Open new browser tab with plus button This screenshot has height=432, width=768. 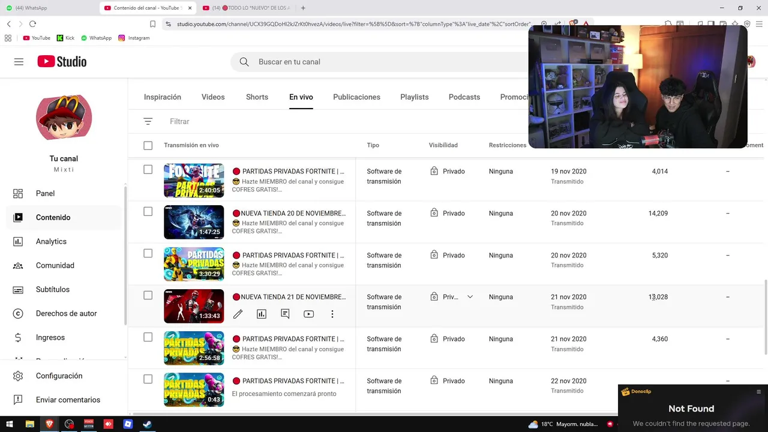303,8
